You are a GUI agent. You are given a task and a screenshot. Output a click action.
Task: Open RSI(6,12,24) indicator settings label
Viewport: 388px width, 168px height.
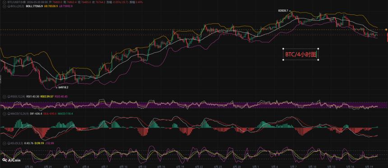(x=18, y=96)
